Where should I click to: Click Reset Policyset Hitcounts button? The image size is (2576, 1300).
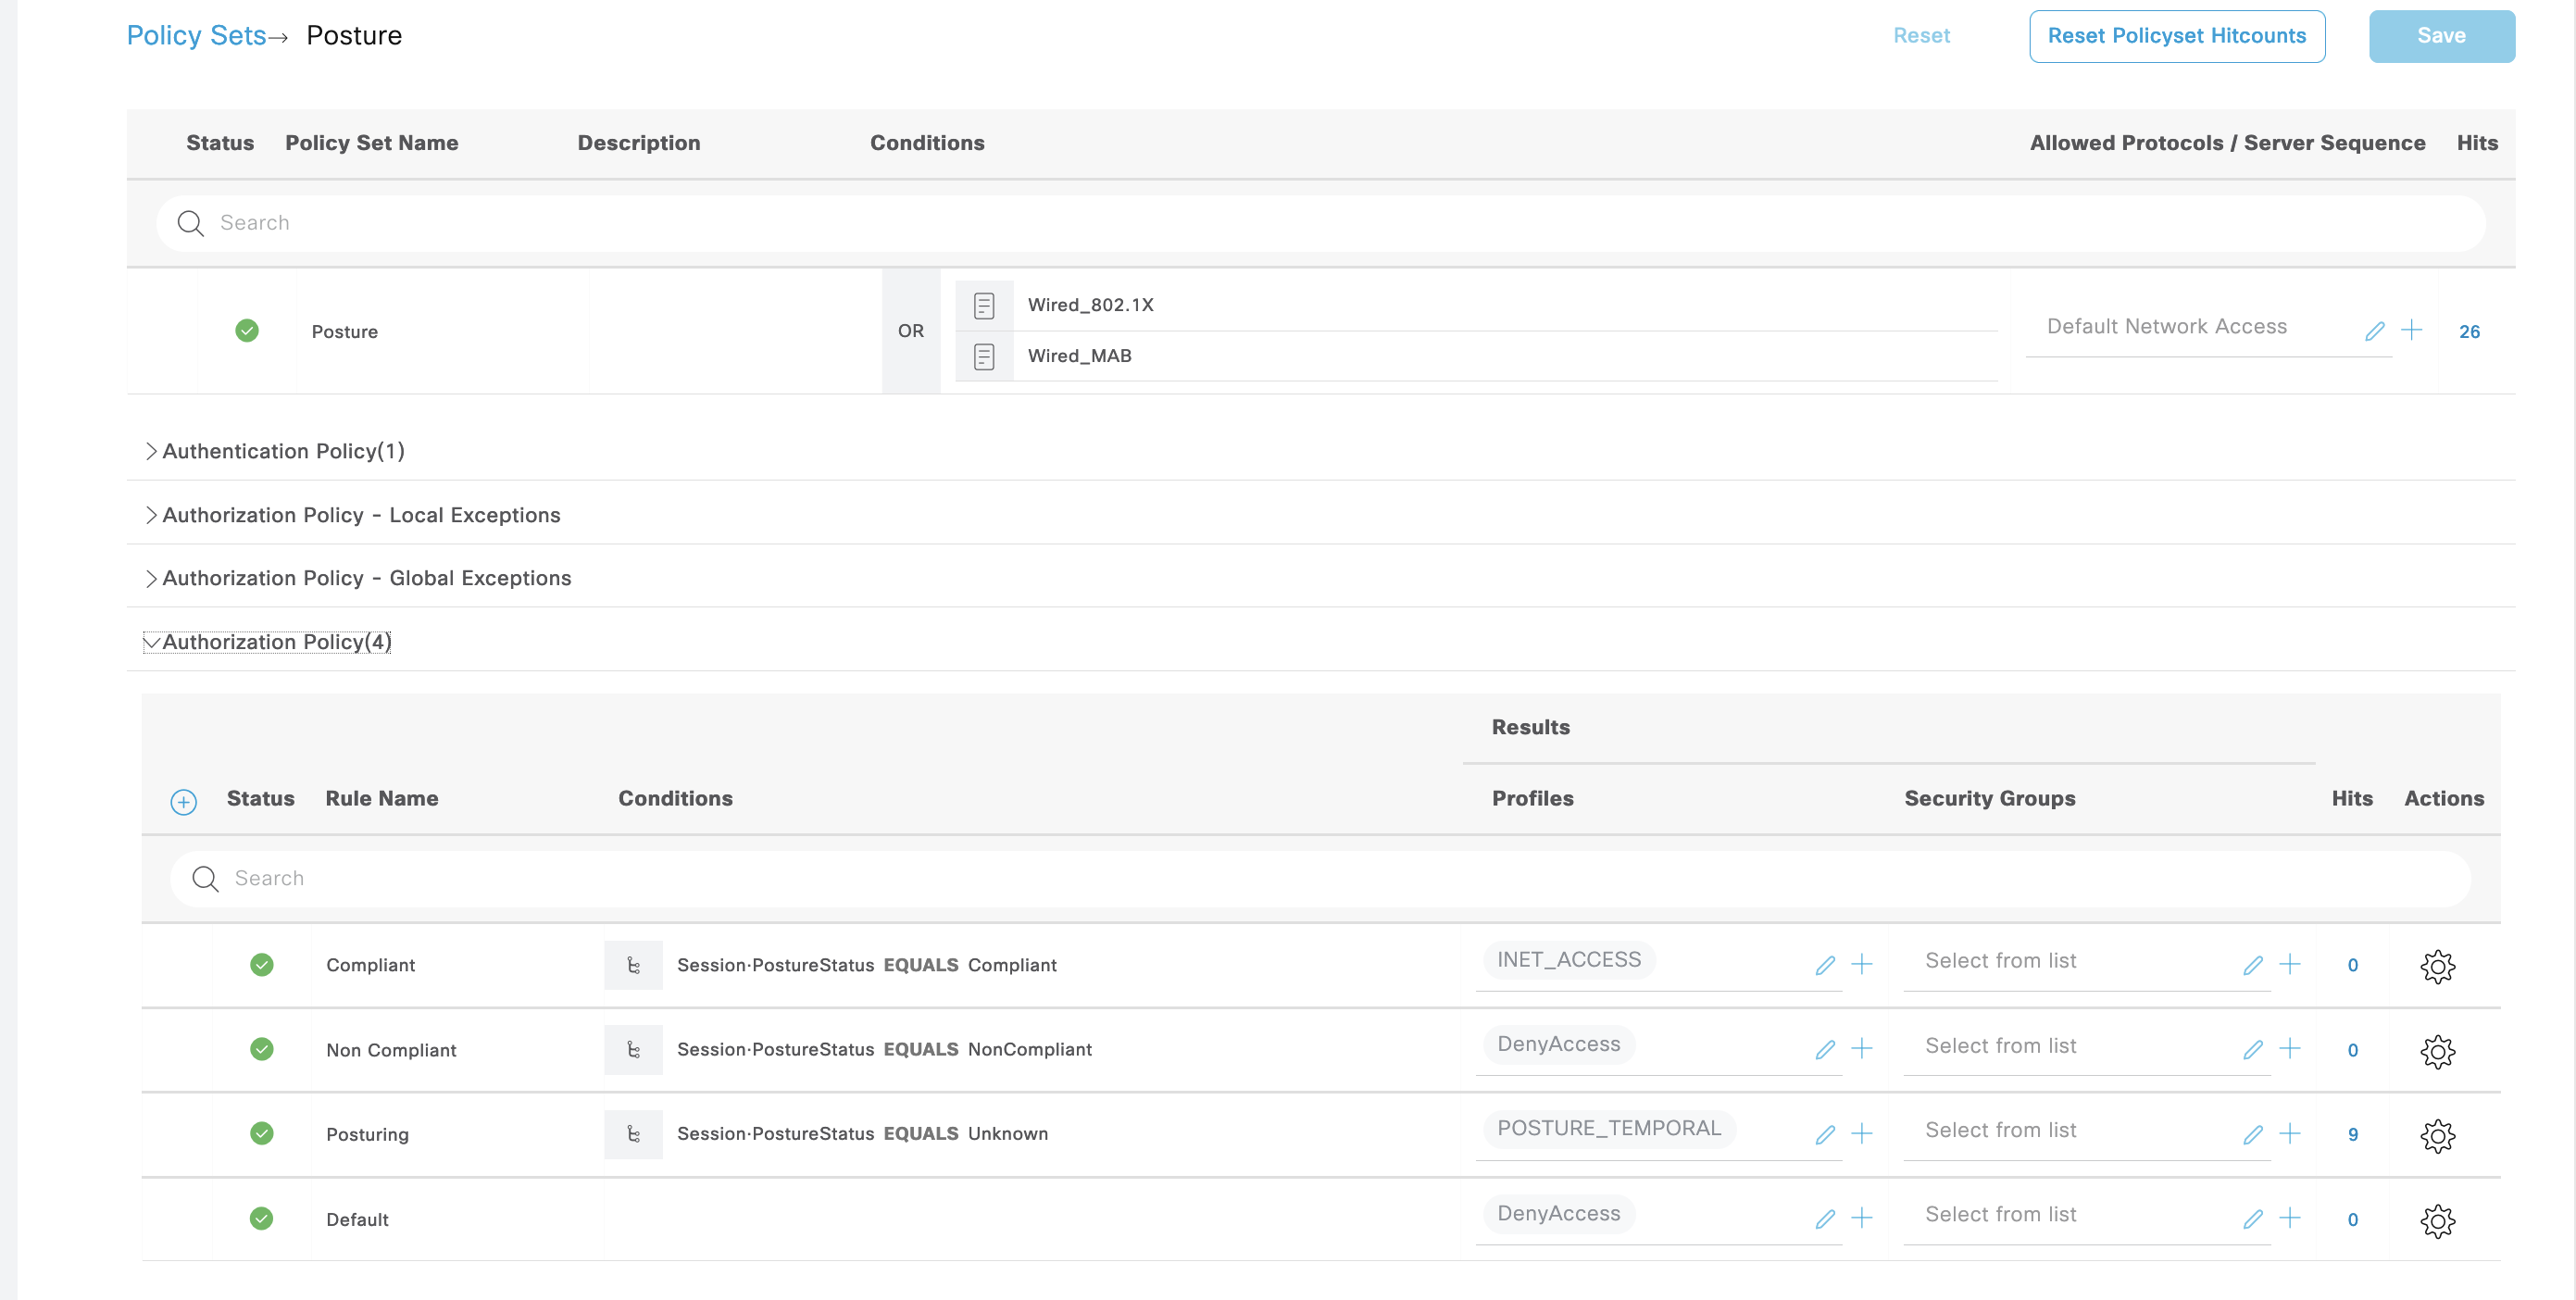pos(2175,36)
